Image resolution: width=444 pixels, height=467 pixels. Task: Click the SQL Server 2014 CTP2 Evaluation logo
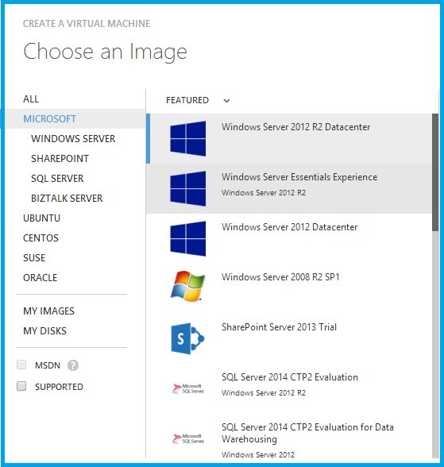coord(188,388)
